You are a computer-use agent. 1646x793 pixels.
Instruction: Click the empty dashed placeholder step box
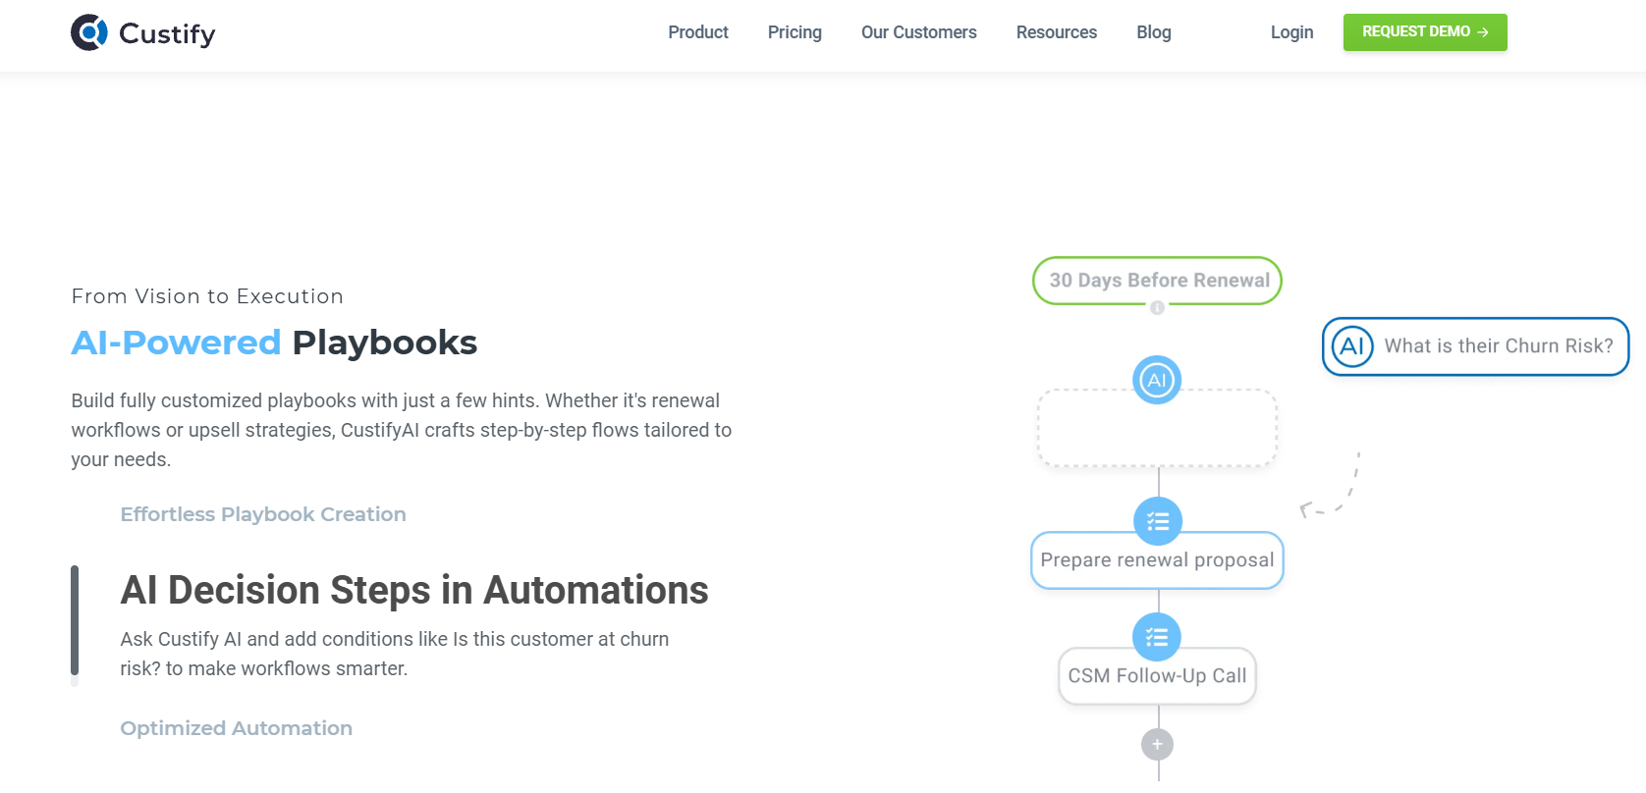tap(1158, 428)
